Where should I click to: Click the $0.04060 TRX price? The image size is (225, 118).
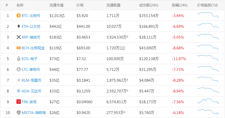84,102
